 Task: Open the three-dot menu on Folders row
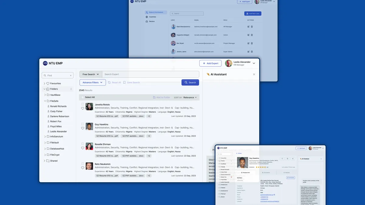click(x=71, y=89)
